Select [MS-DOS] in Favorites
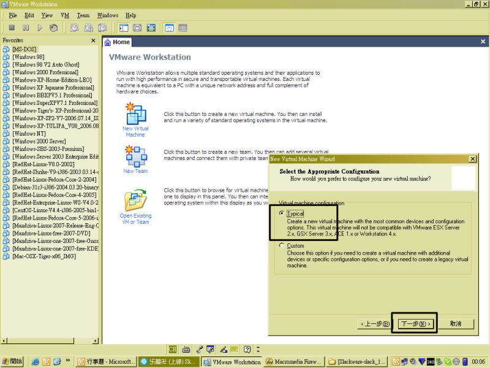Screen dimensions: 490x368 coord(24,49)
